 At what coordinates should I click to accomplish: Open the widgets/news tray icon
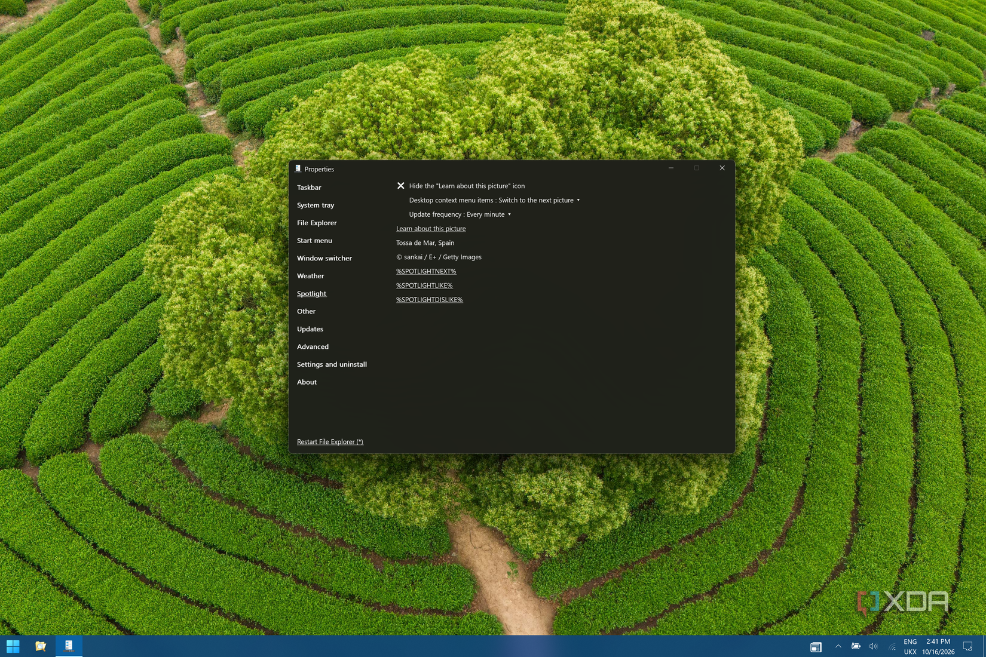click(x=816, y=647)
